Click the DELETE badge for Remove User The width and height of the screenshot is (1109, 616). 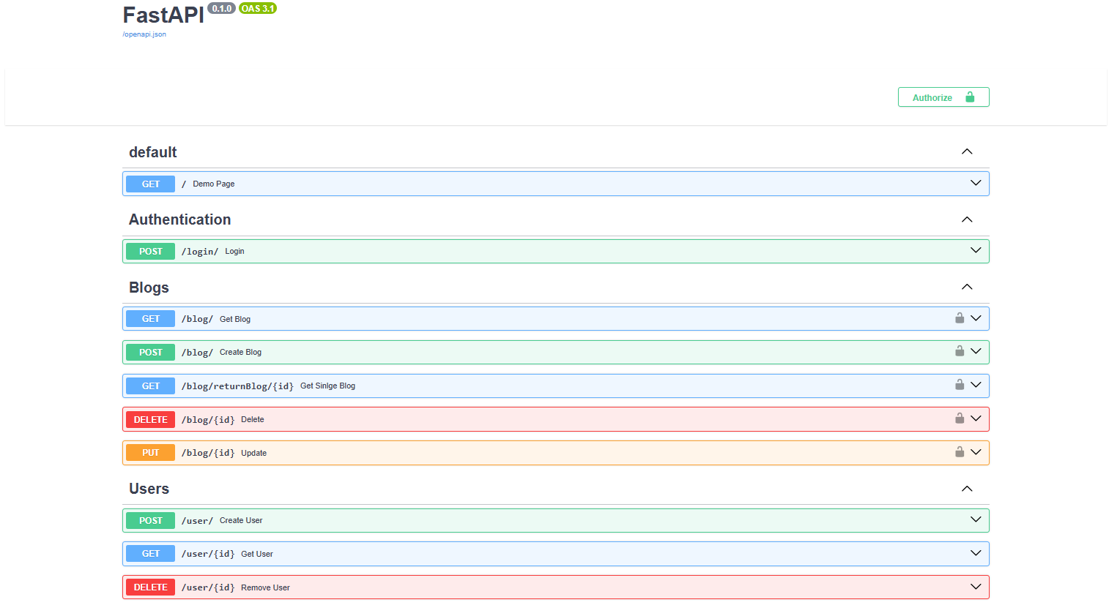[150, 587]
